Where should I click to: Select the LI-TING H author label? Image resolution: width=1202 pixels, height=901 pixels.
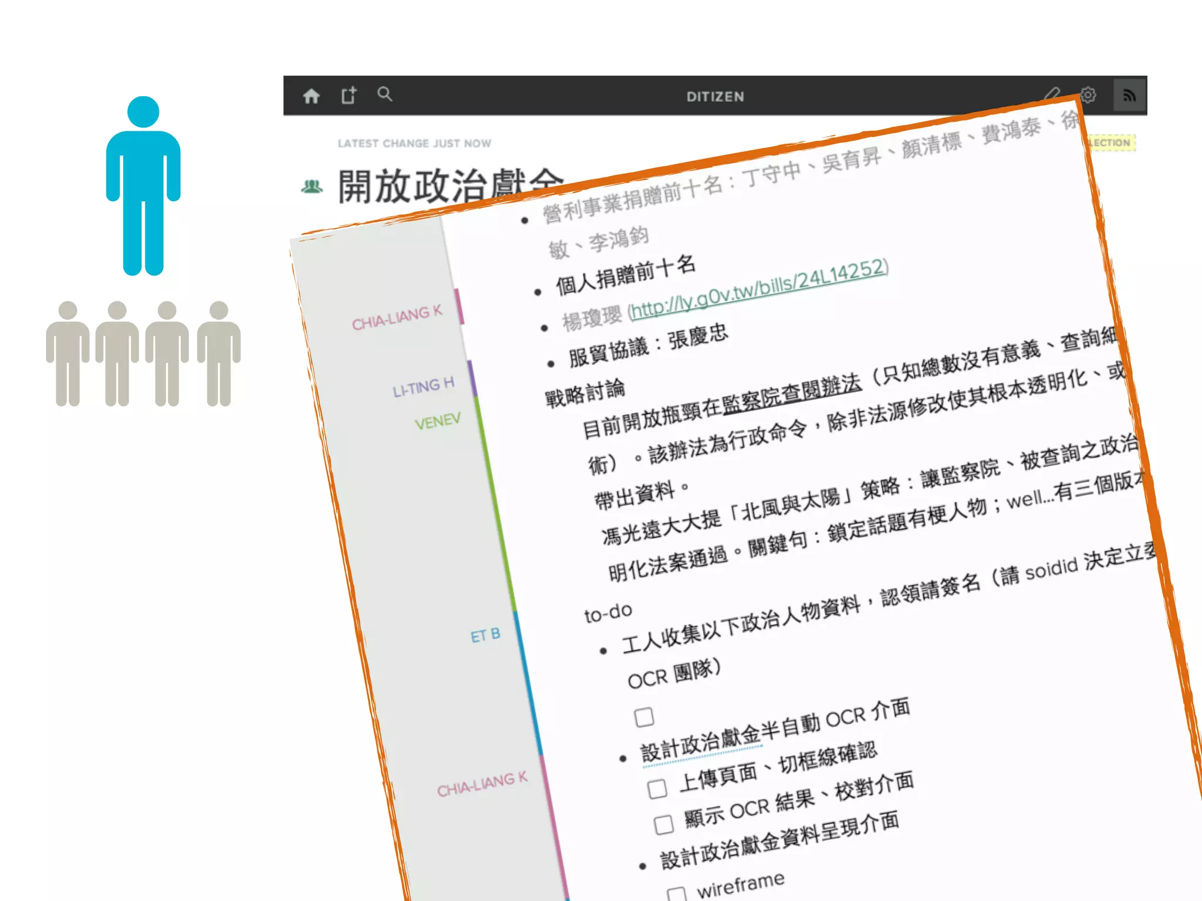point(423,388)
